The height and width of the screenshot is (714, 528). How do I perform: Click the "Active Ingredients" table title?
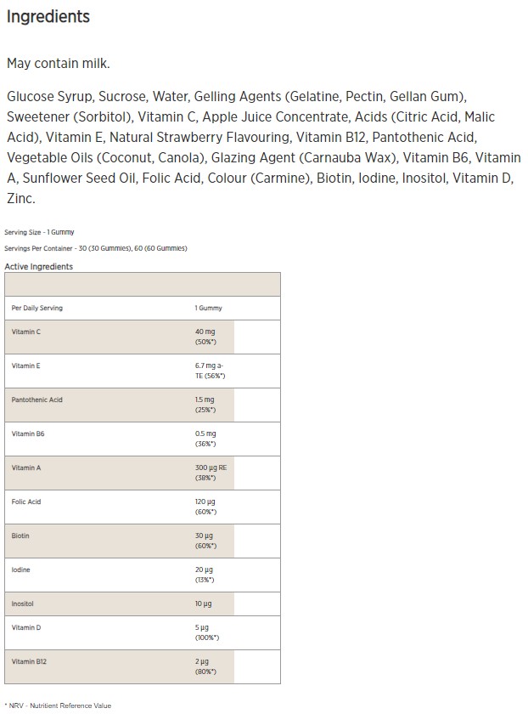(x=39, y=267)
